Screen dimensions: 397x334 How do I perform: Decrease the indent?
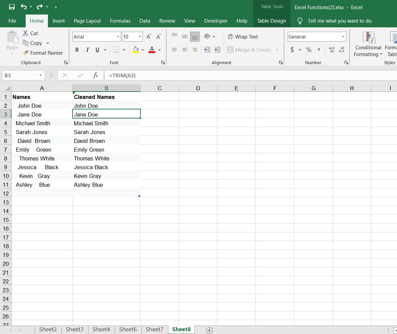pyautogui.click(x=207, y=50)
